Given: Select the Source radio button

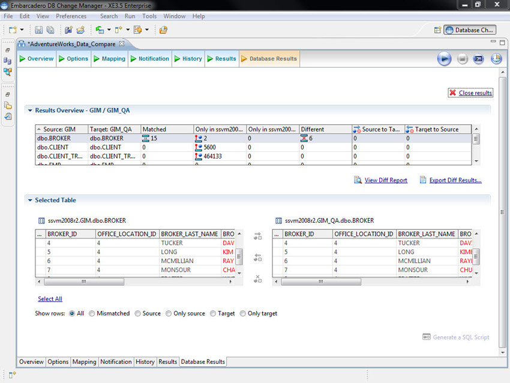Looking at the screenshot, I should coord(137,313).
